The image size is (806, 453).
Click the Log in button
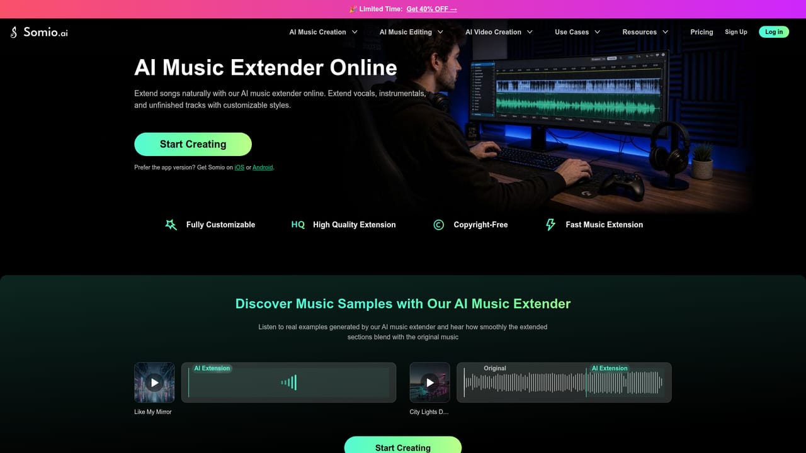[774, 32]
